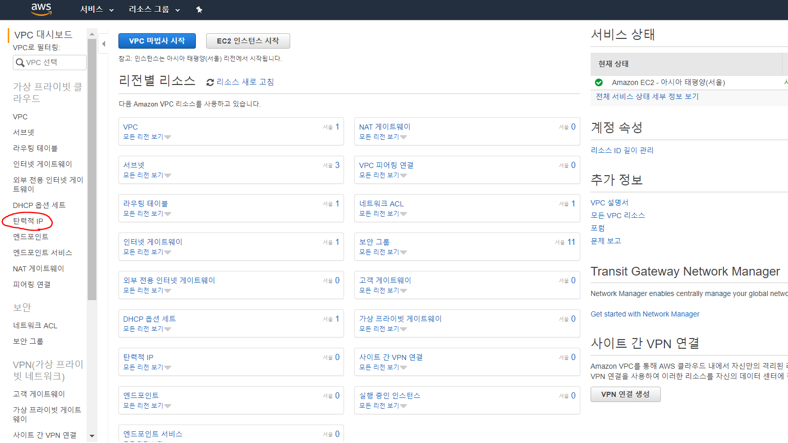Open 피어링 연결 in the sidebar
This screenshot has height=443, width=788.
32,285
